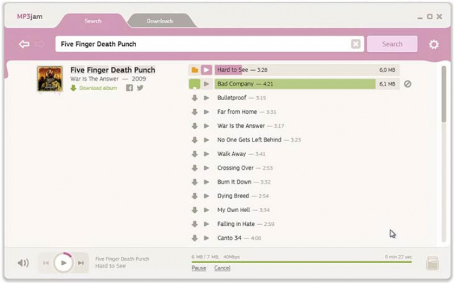
Task: Skip to previous track in player
Action: 46,263
